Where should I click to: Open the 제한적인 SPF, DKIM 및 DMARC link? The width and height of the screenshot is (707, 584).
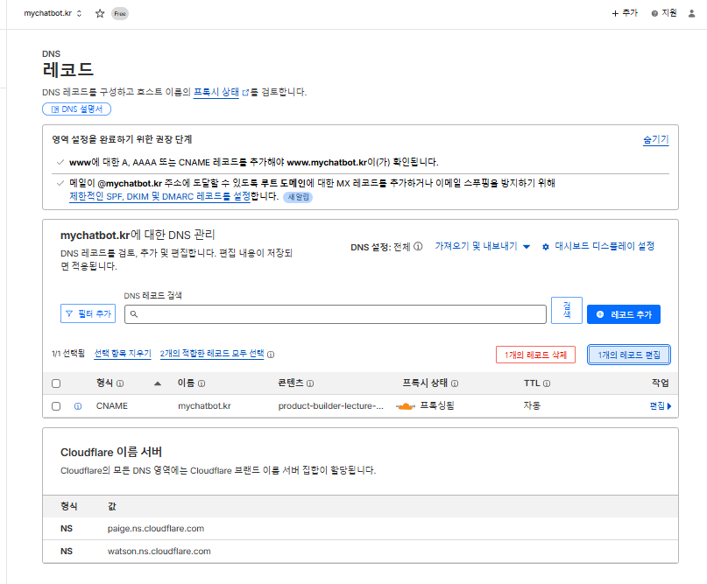tap(159, 196)
